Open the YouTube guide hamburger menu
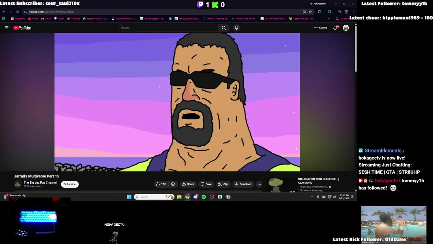The height and width of the screenshot is (244, 433). point(6,28)
